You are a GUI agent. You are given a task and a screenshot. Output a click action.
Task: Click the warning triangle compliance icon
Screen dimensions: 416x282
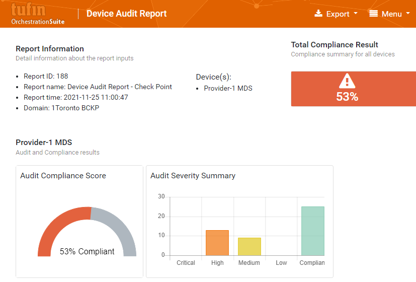pyautogui.click(x=347, y=81)
